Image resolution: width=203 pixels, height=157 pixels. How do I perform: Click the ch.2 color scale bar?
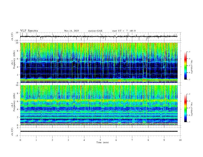(185, 108)
